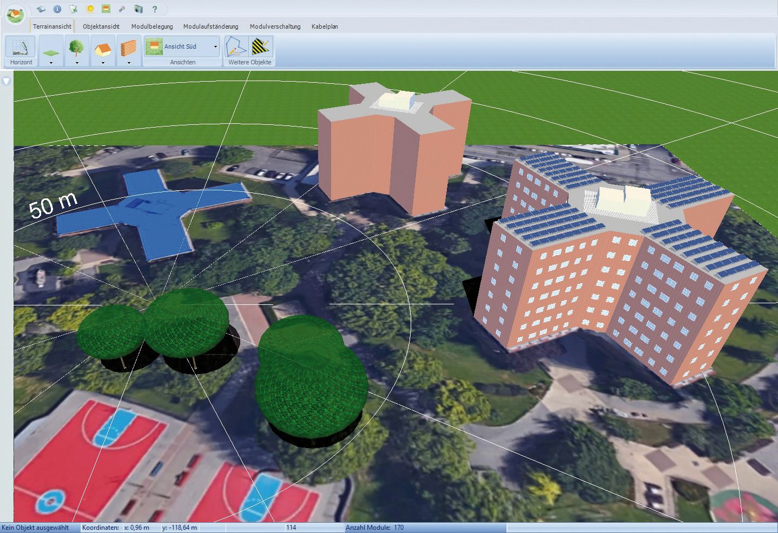The height and width of the screenshot is (533, 778).
Task: Open the blue info icon
Action: point(57,9)
